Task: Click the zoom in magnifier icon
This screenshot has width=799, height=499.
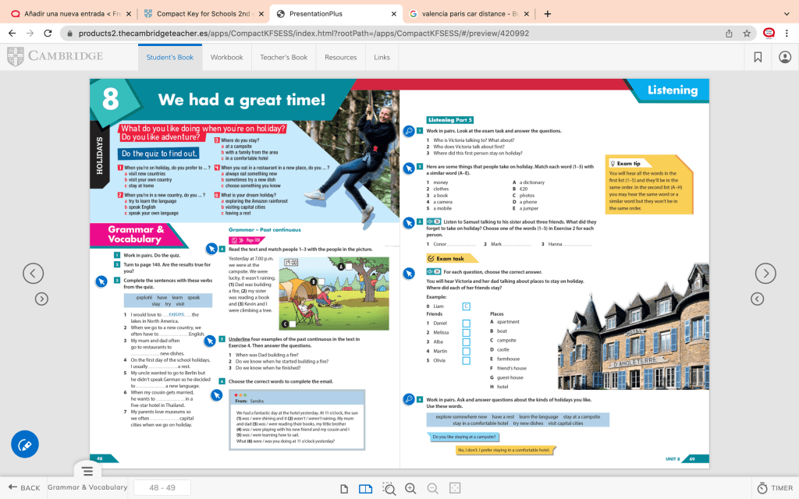Action: pyautogui.click(x=410, y=488)
